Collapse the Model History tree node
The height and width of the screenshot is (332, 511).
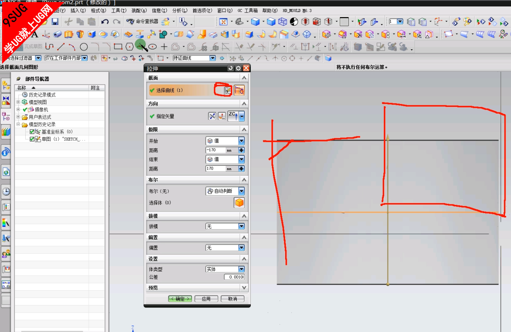tap(18, 124)
